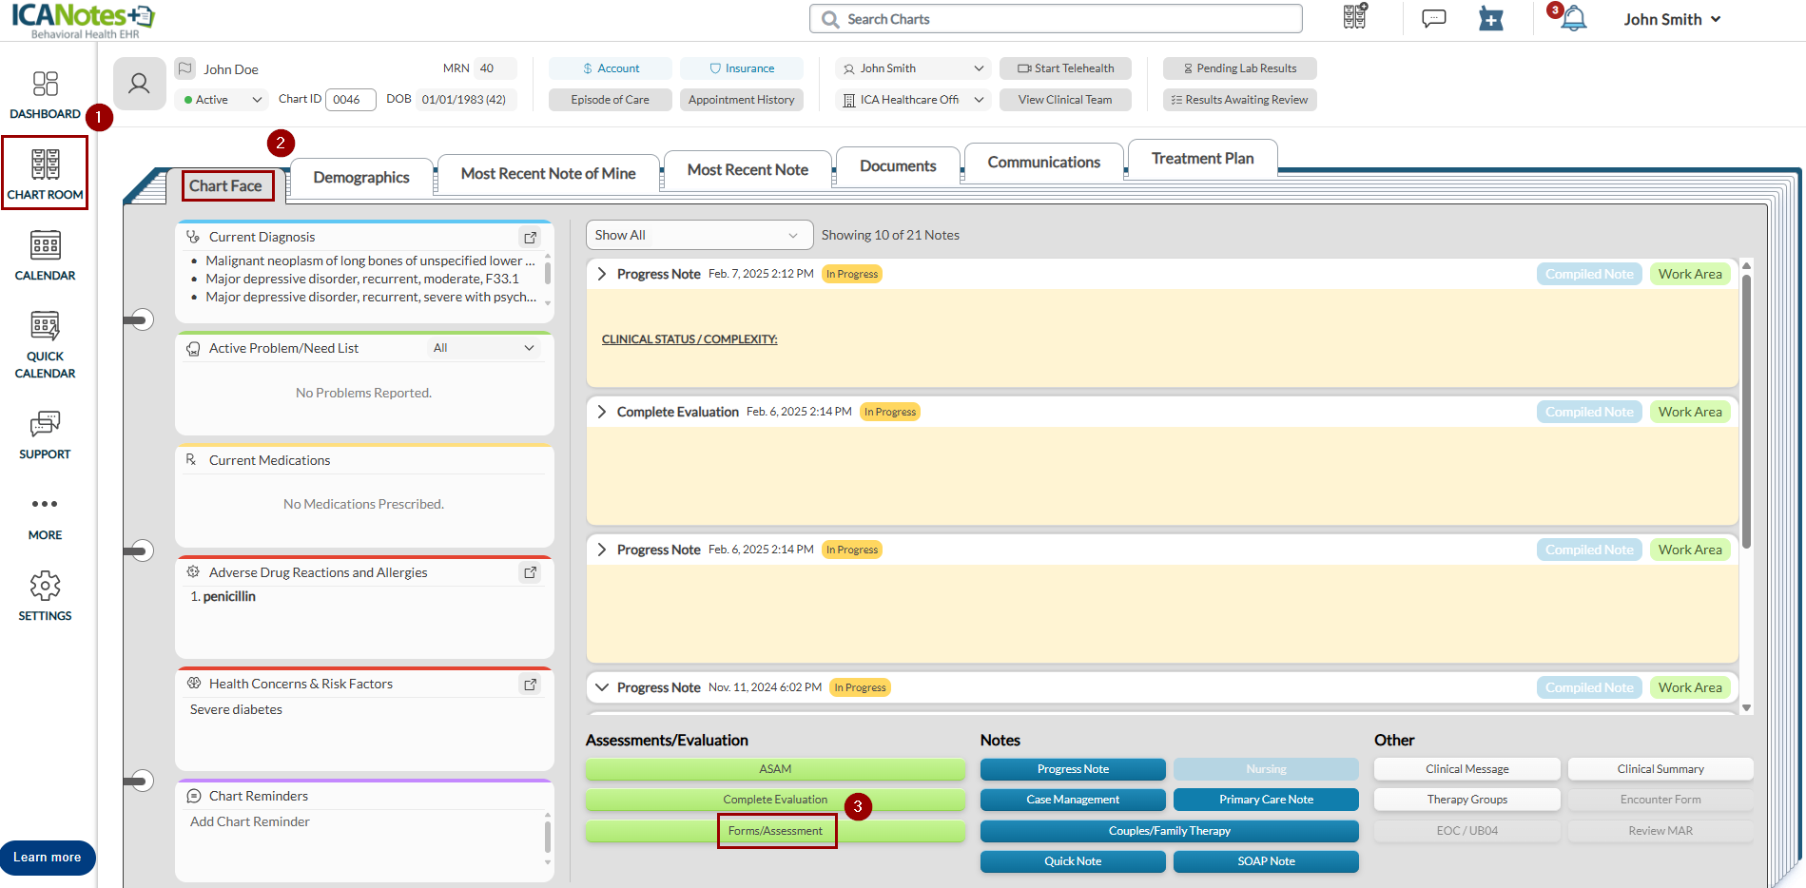Open Support from the sidebar
This screenshot has width=1806, height=888.
(x=45, y=434)
